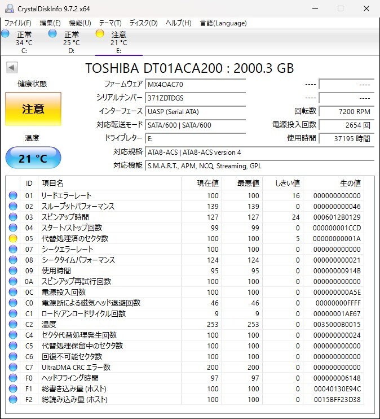
Task: Go to previous disk with left arrow button
Action: click(12, 67)
